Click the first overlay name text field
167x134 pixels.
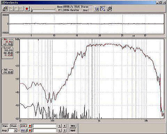(45, 126)
